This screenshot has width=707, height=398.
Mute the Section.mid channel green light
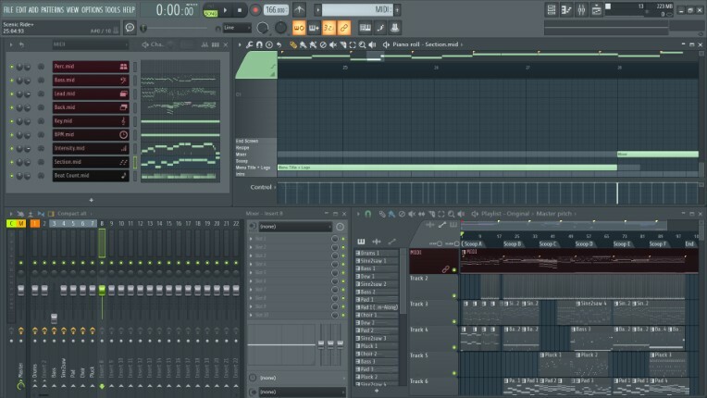[12, 162]
